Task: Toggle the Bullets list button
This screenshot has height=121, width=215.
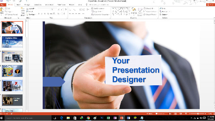Action: click(x=70, y=9)
